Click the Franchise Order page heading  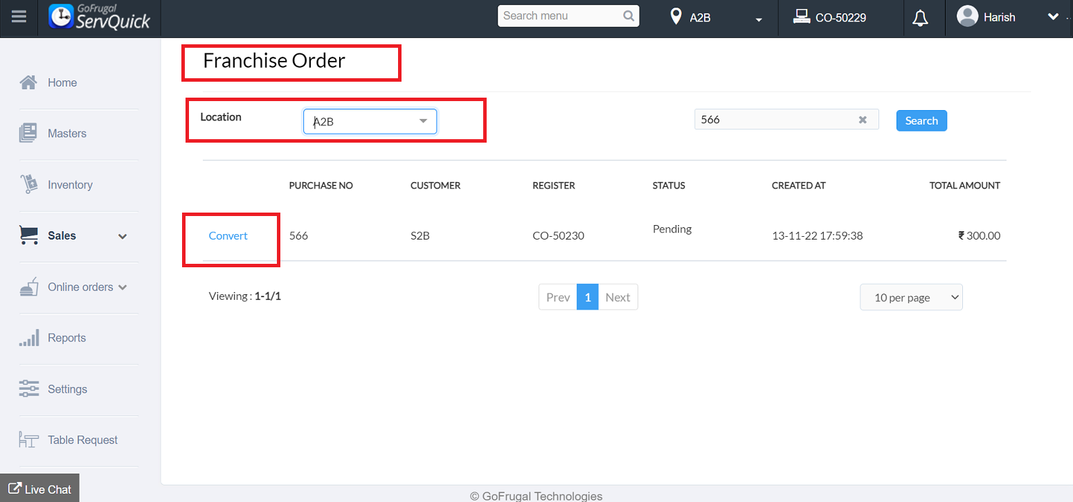point(274,61)
